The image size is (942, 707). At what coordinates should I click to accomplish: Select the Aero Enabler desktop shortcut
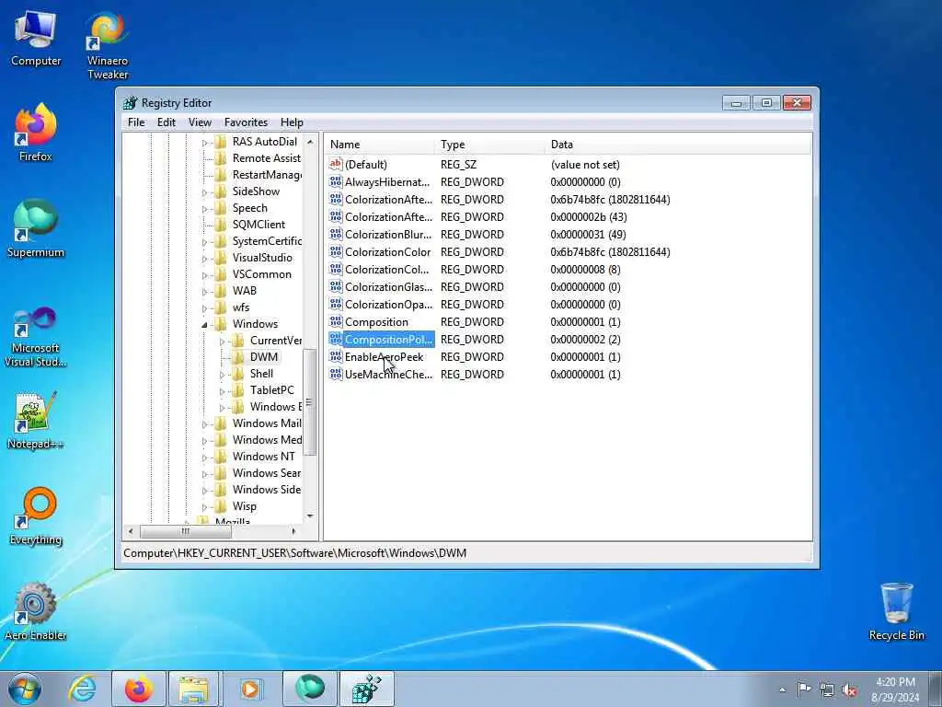(x=36, y=611)
